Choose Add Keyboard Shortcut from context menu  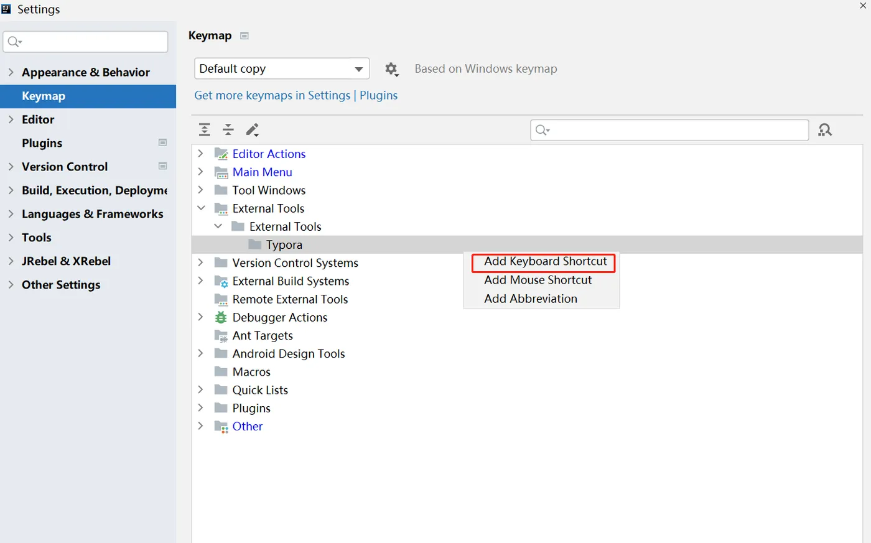[x=545, y=262]
